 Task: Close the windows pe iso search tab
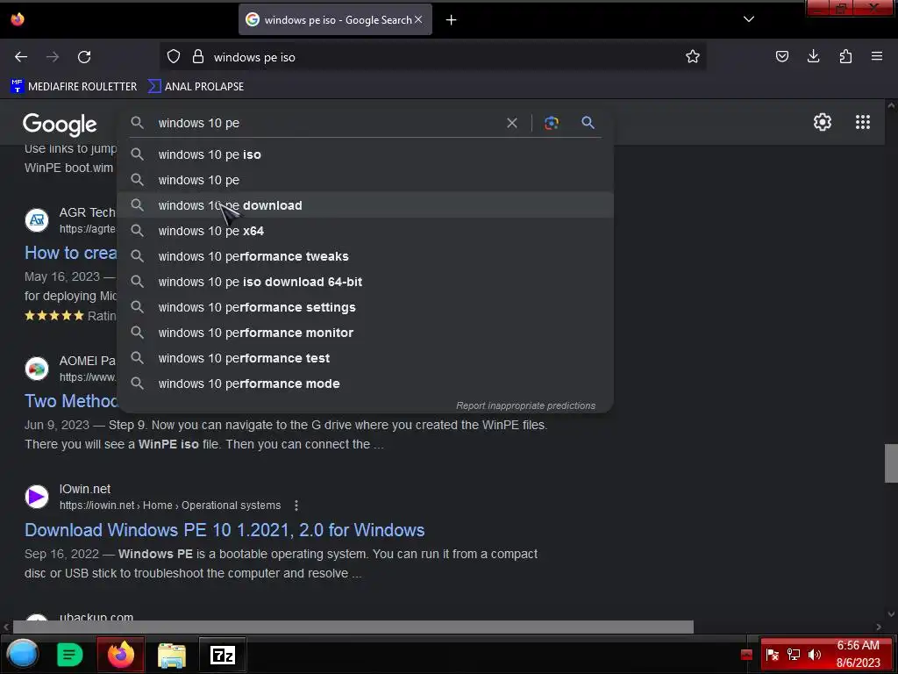point(418,19)
